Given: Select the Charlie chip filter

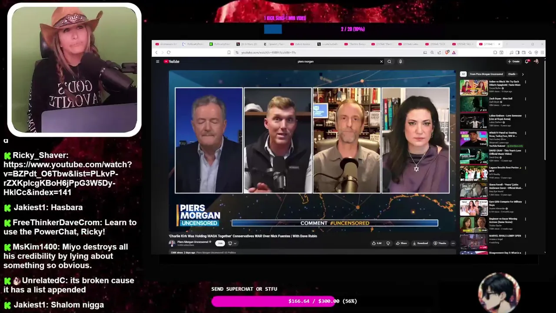Looking at the screenshot, I should pyautogui.click(x=512, y=74).
